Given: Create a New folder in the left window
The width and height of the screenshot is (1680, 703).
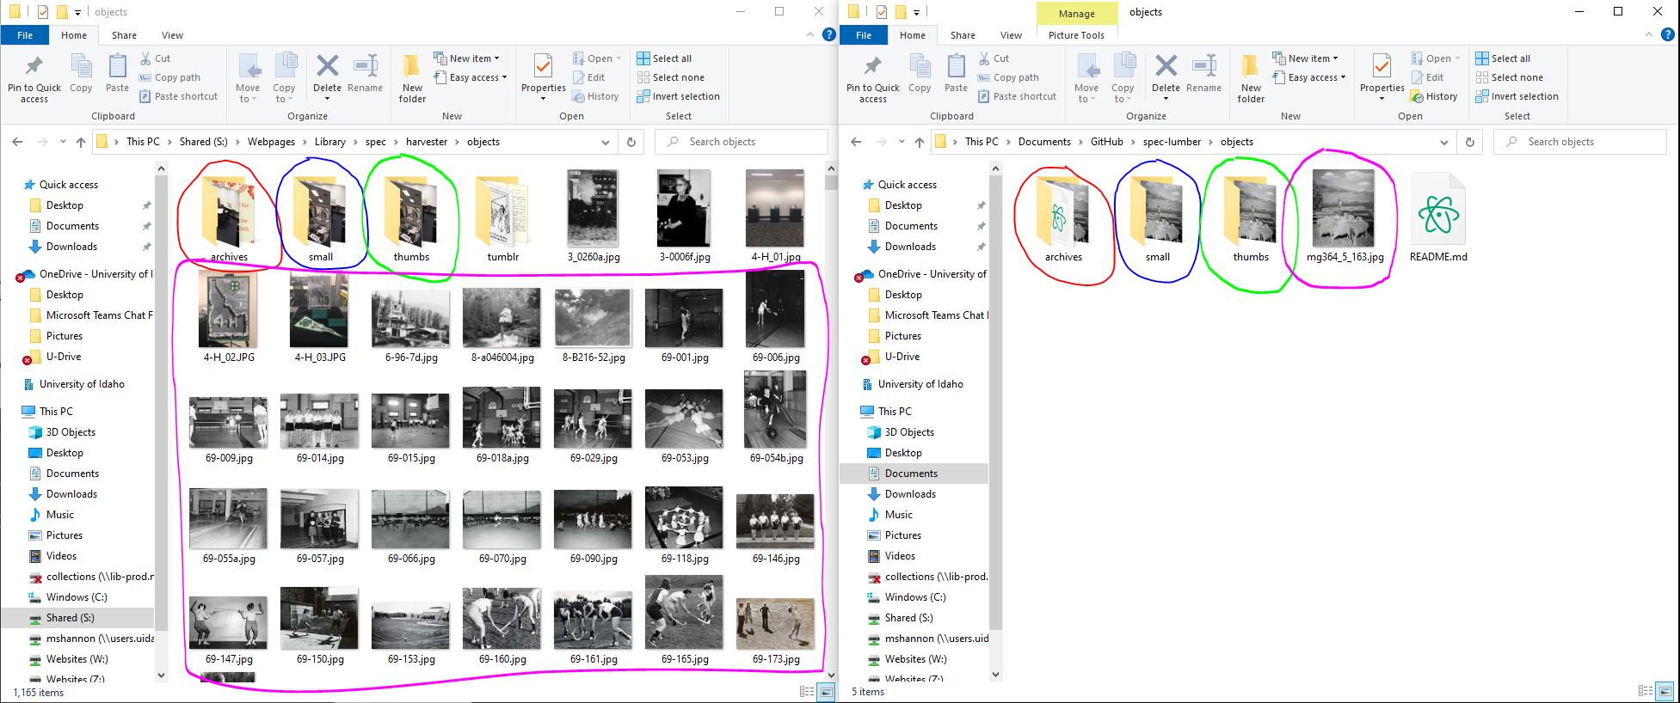Looking at the screenshot, I should coord(412,79).
